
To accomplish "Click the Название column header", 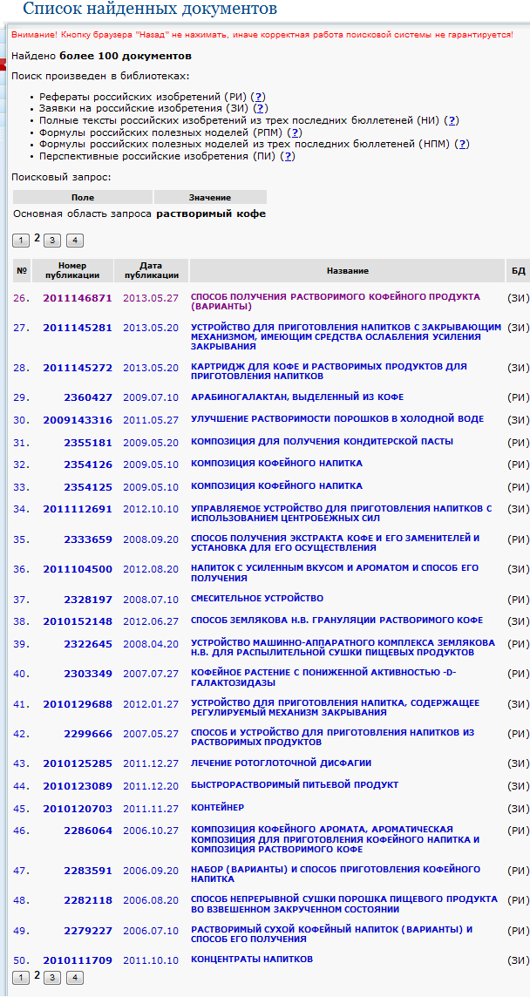I will click(348, 271).
